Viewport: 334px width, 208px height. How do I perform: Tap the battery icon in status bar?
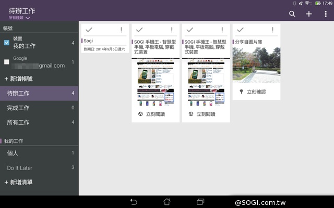point(318,3)
